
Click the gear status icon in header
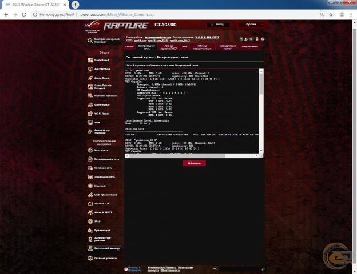(x=263, y=39)
